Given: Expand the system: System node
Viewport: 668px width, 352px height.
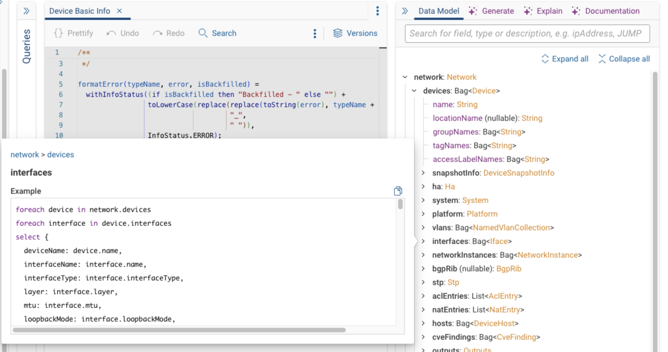Looking at the screenshot, I should tap(423, 200).
